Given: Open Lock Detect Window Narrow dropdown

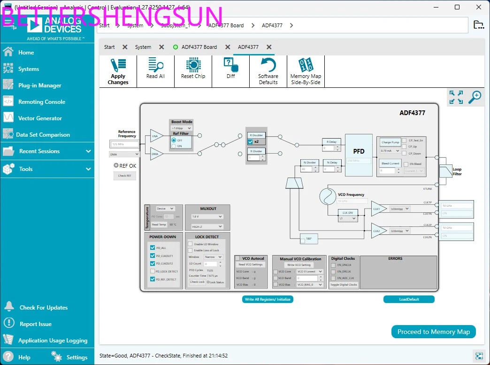Looking at the screenshot, I should 213,257.
